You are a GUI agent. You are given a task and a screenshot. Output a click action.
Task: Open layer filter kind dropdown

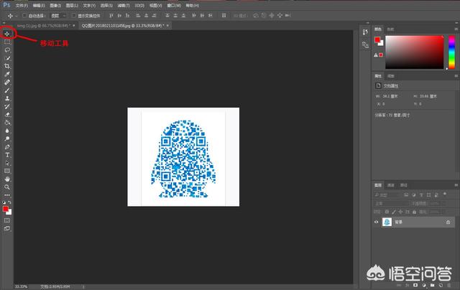tap(387, 195)
